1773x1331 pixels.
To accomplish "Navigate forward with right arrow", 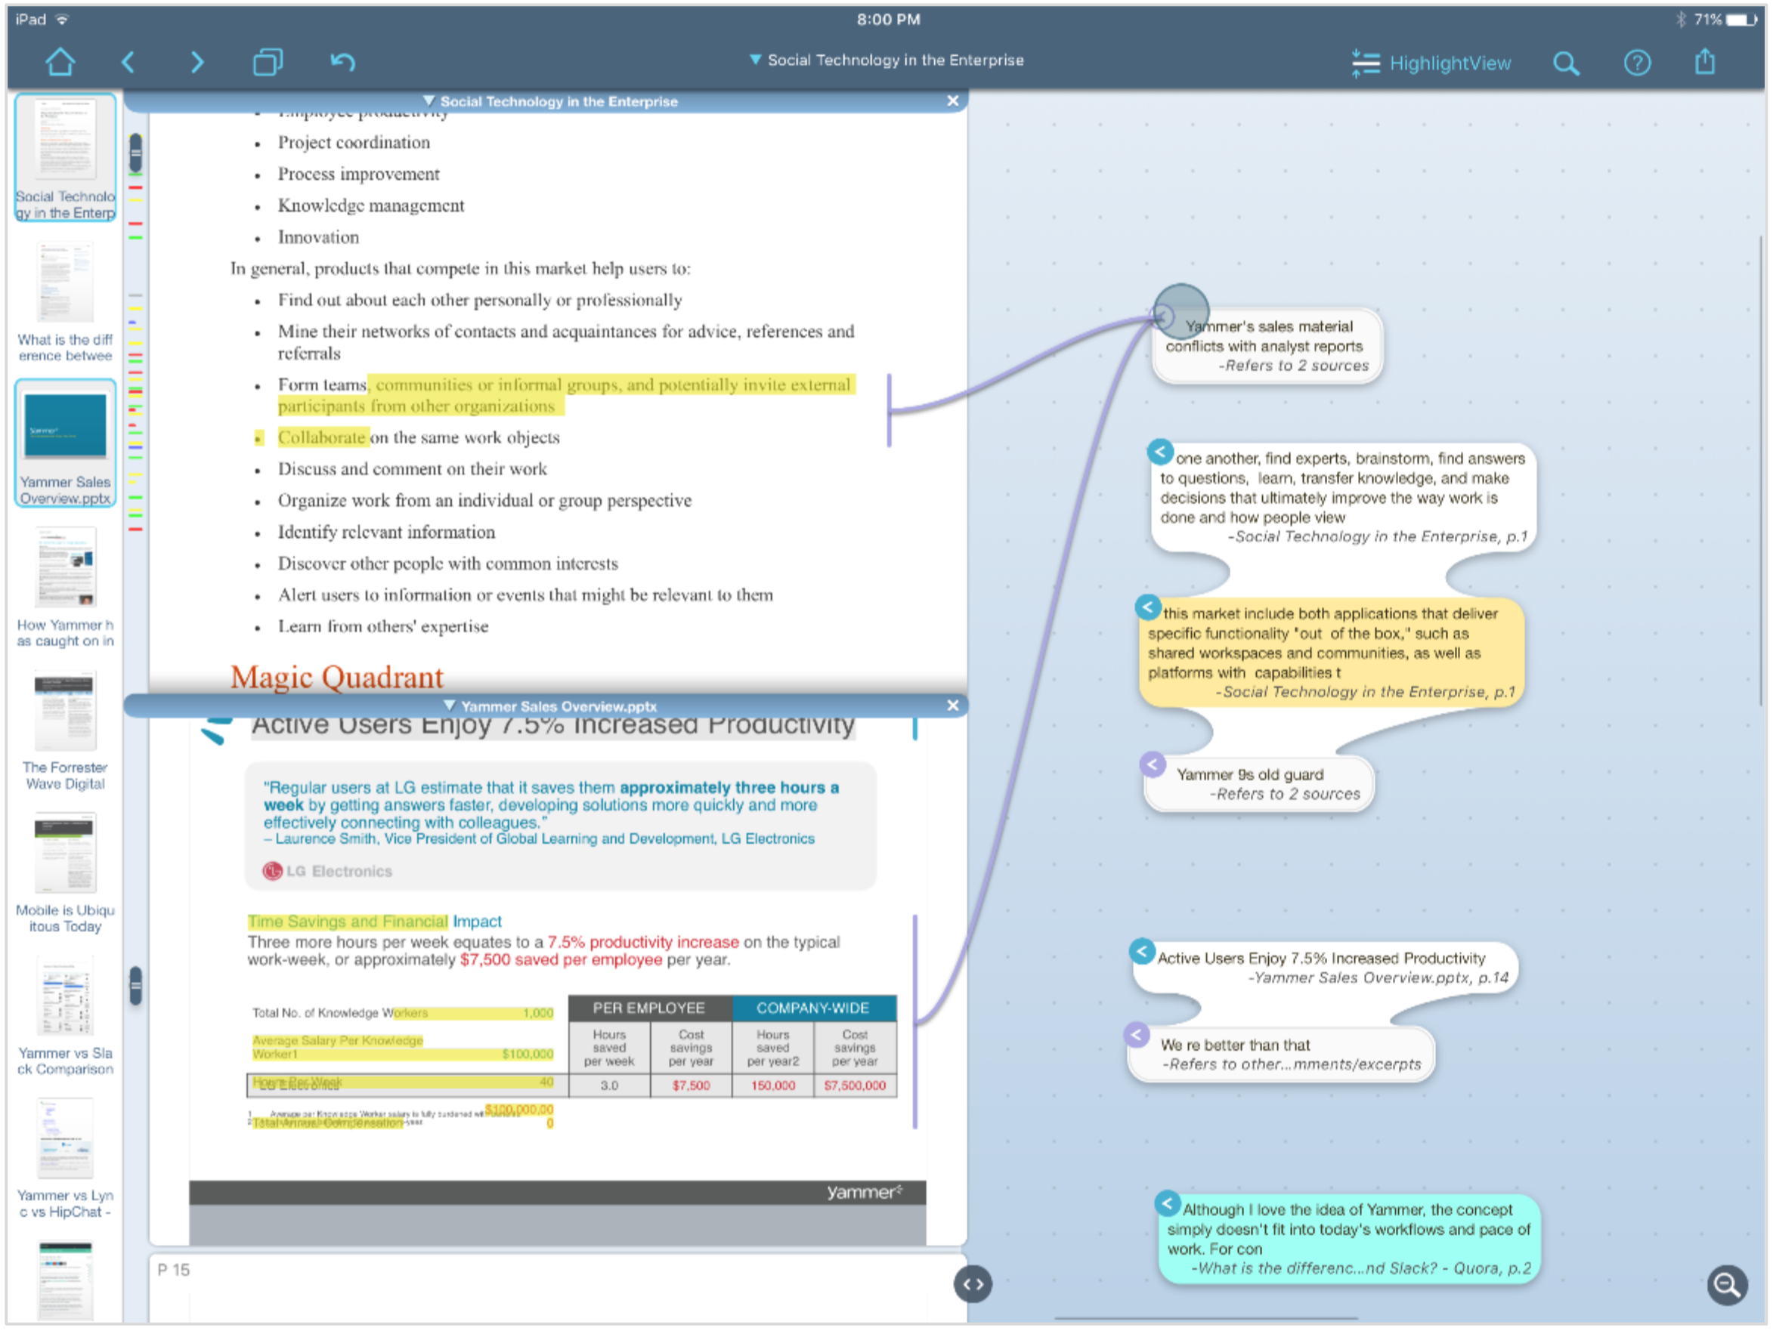I will pyautogui.click(x=196, y=62).
